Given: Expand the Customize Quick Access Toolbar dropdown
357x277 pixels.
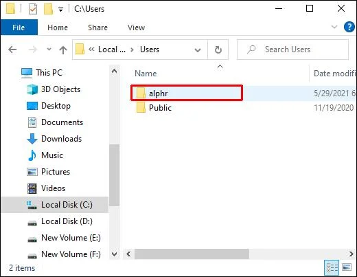Looking at the screenshot, I should (60, 10).
